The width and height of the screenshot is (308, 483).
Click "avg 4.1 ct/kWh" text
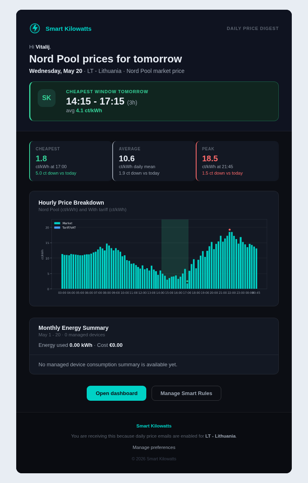84,111
